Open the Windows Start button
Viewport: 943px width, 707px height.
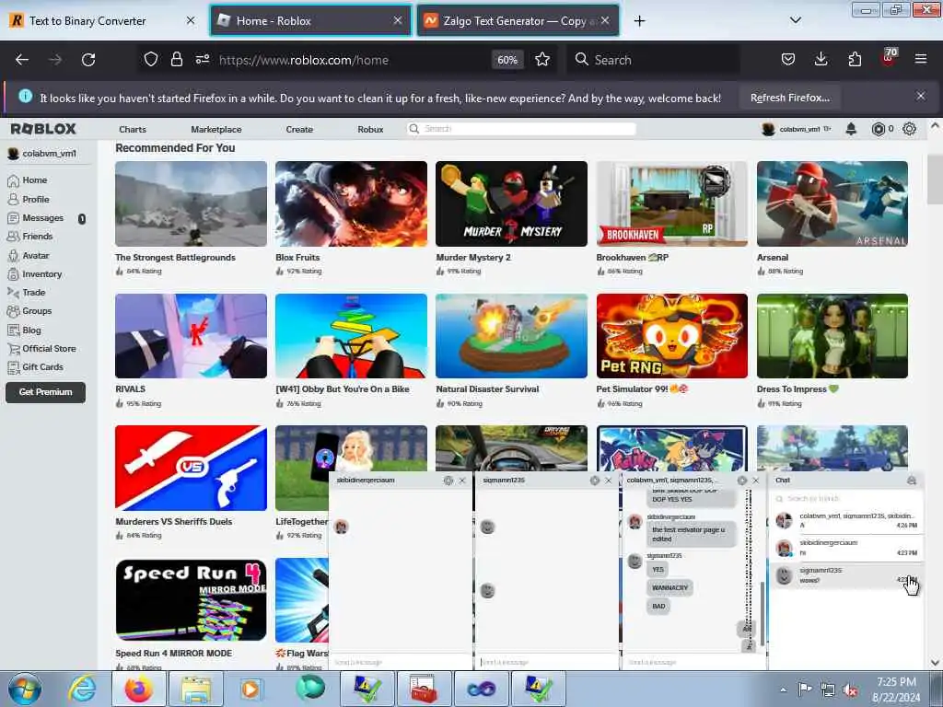(25, 689)
